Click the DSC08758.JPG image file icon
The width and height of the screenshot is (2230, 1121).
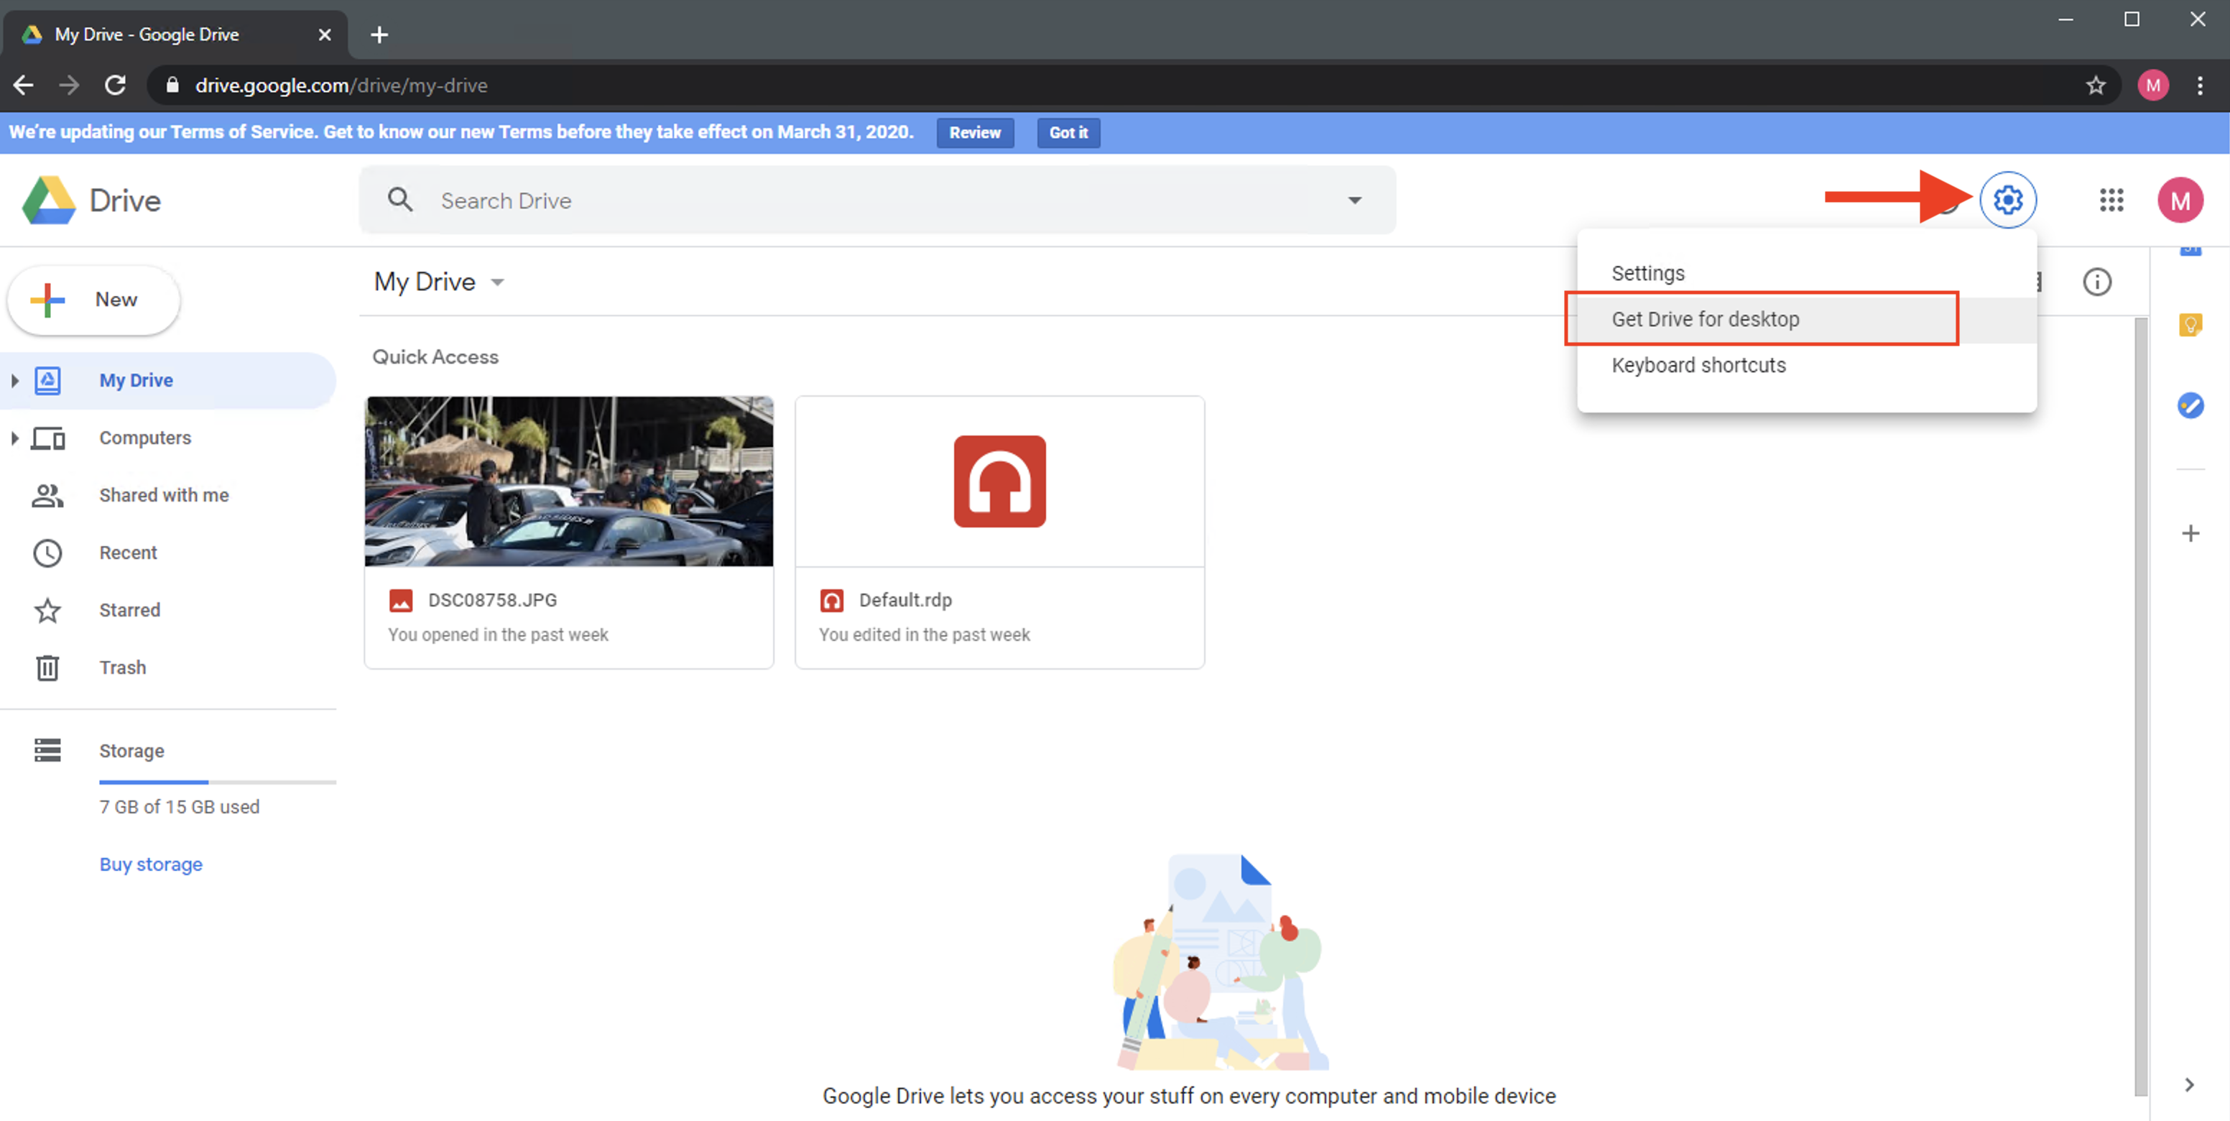[x=401, y=600]
